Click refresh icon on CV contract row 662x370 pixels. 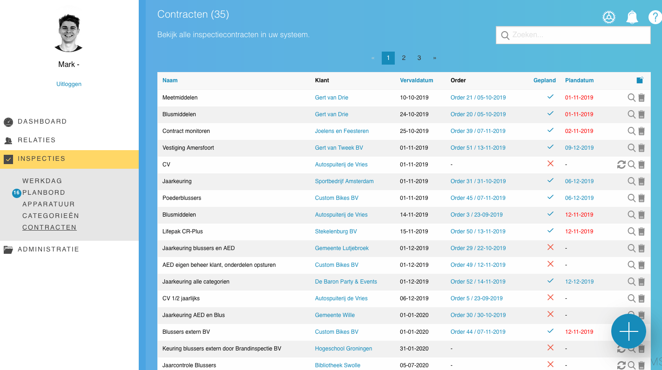tap(621, 165)
